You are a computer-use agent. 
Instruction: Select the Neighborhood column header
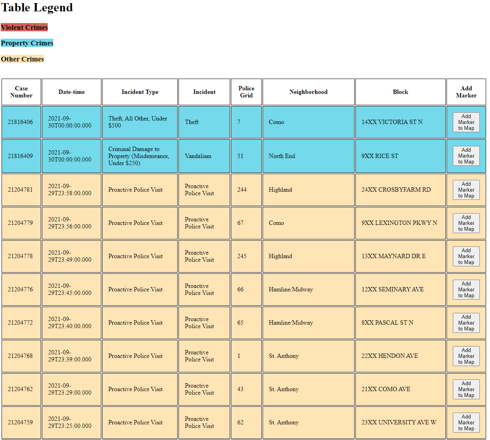point(308,92)
